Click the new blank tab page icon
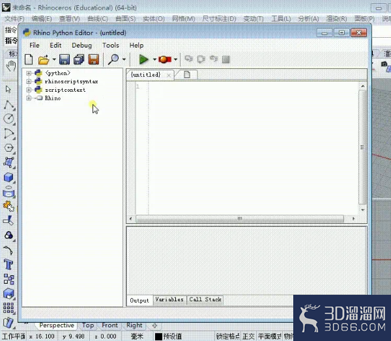 point(187,74)
